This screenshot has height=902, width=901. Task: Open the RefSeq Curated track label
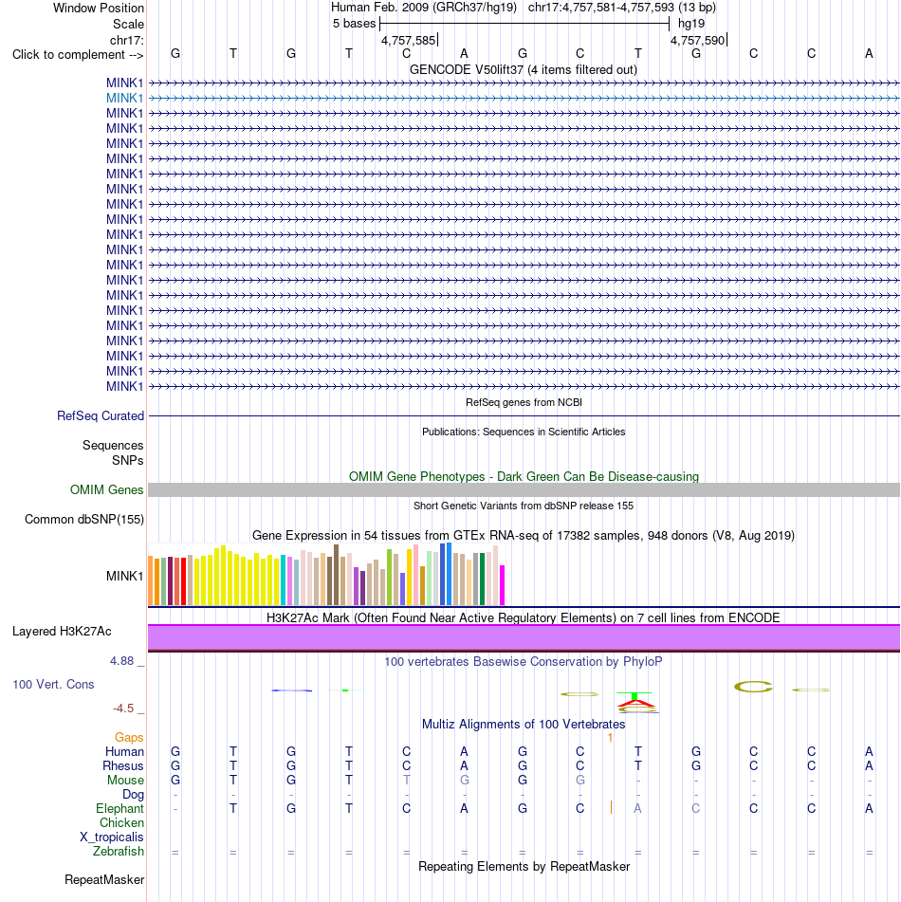[101, 416]
